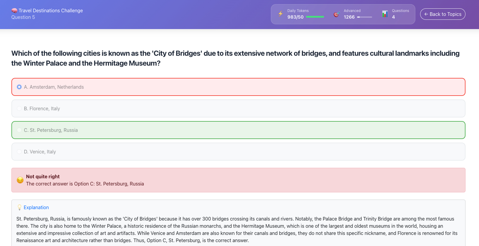Click the Explanation heading link
Screen dimensions: 479x246
tap(36, 207)
